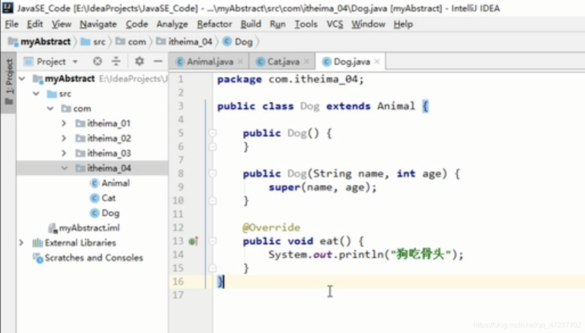This screenshot has width=585, height=333.
Task: Open the VCS menu
Action: (335, 25)
